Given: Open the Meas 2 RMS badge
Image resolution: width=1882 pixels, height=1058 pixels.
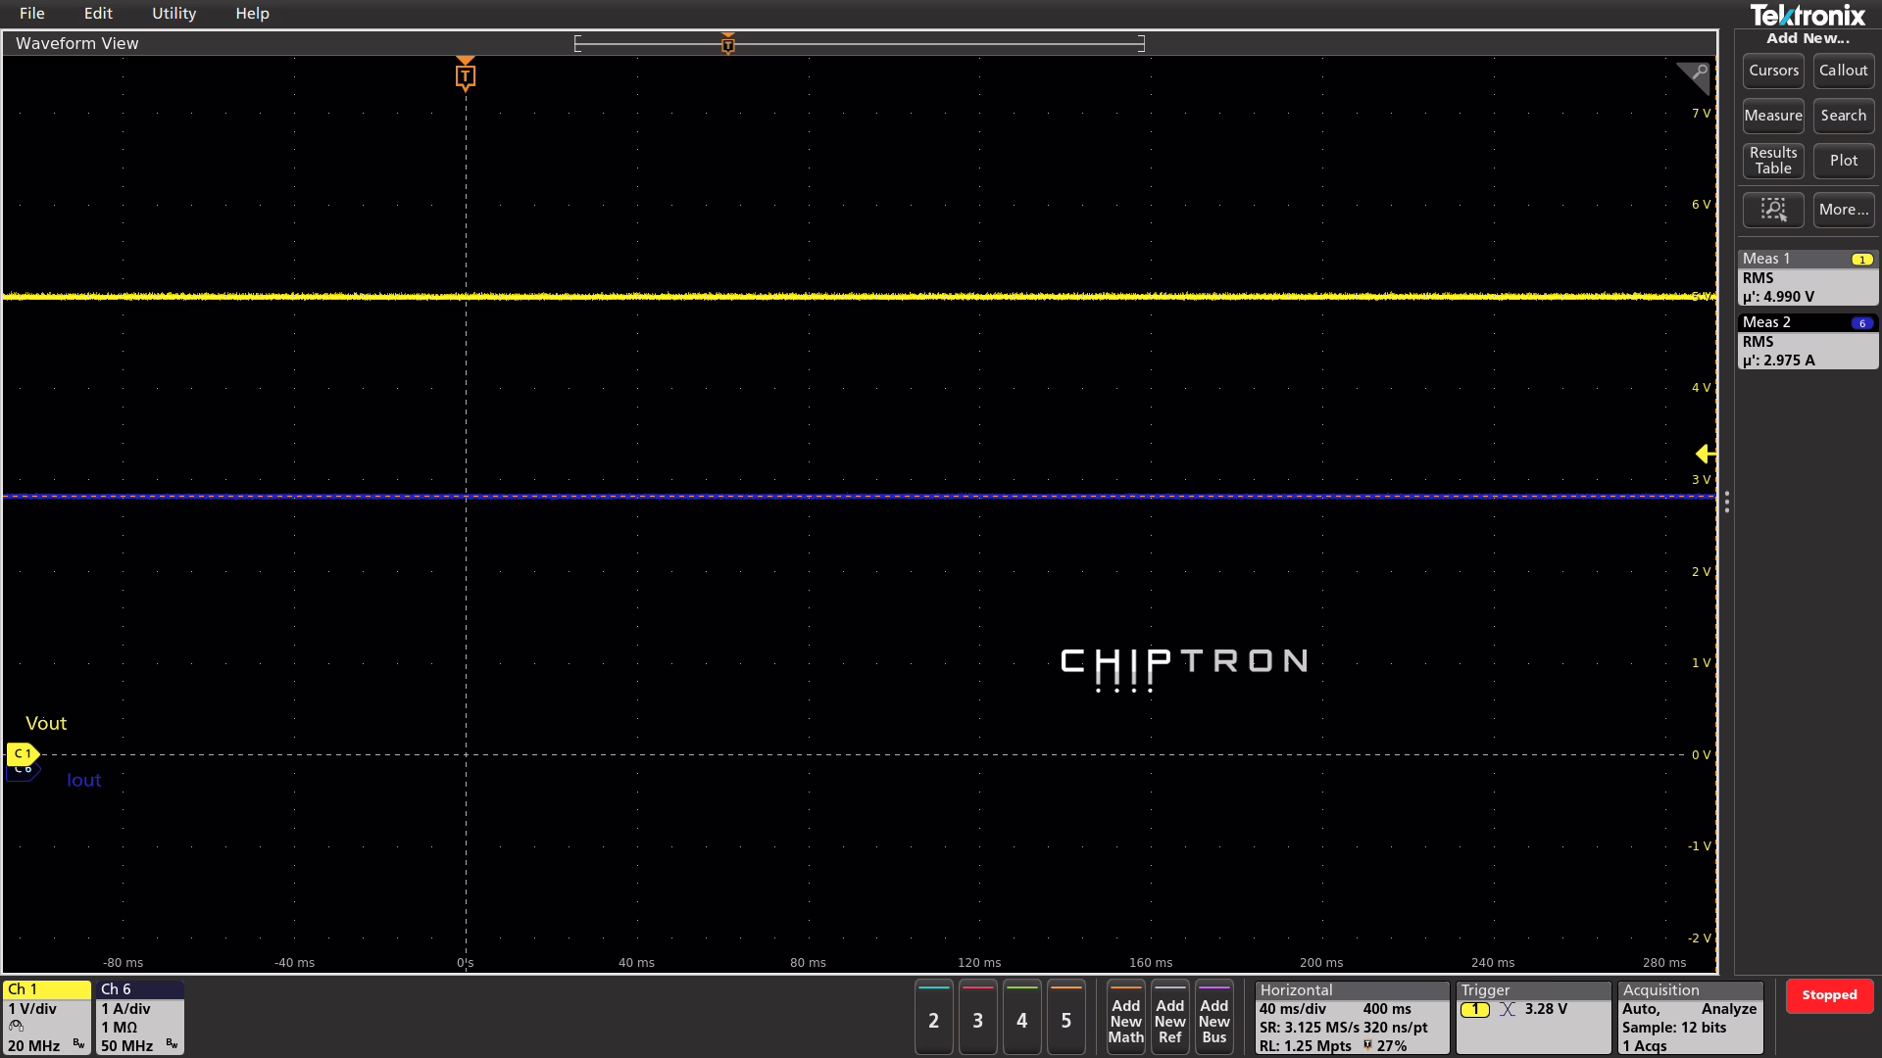Looking at the screenshot, I should (1807, 342).
